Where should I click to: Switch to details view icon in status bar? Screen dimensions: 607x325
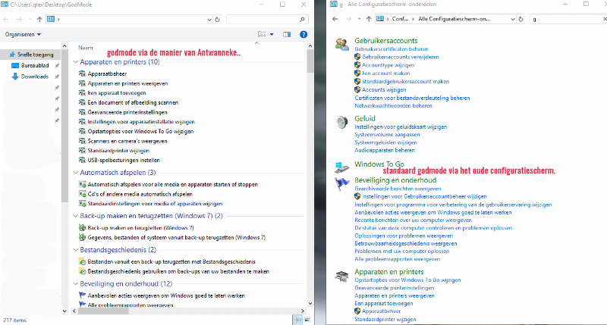coord(297,320)
